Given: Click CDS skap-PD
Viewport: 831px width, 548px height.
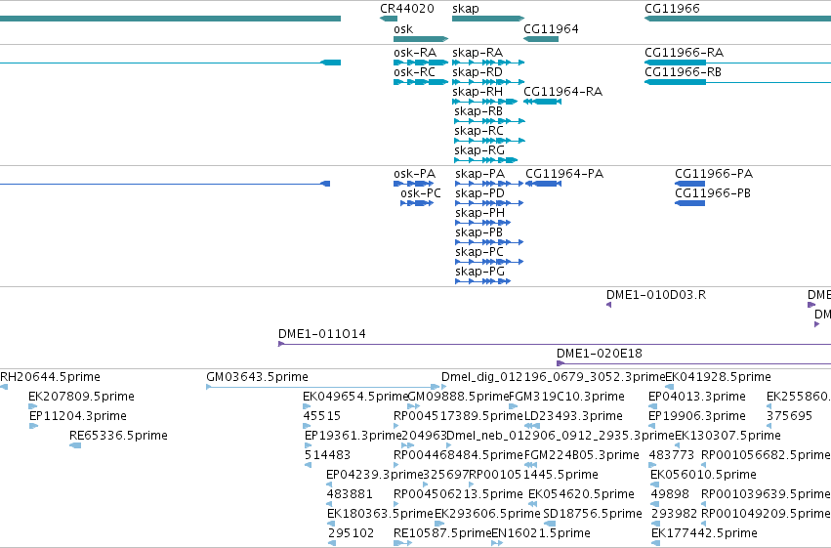Looking at the screenshot, I should [x=489, y=203].
